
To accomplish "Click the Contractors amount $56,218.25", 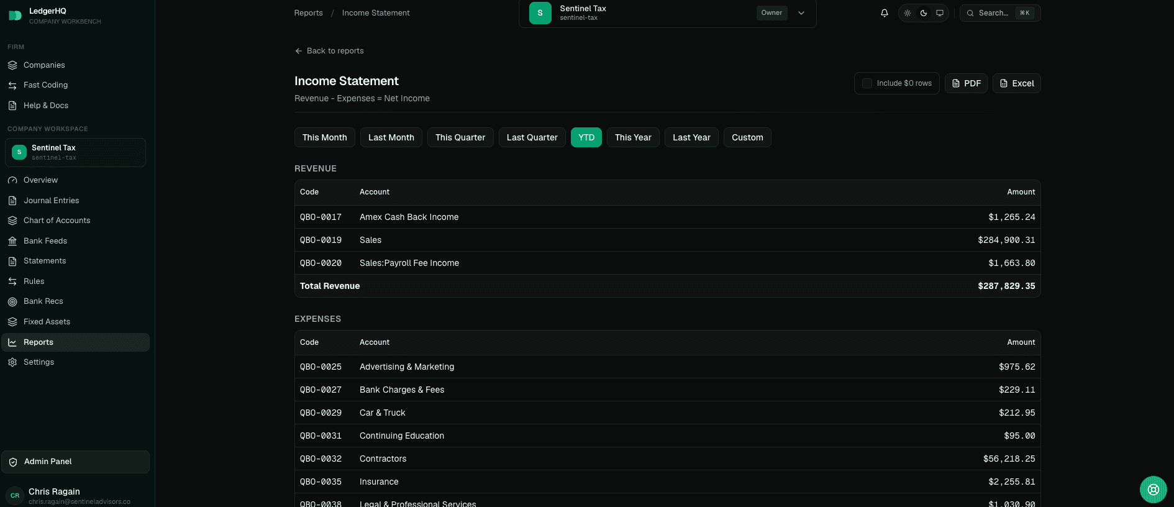I will (x=1009, y=459).
